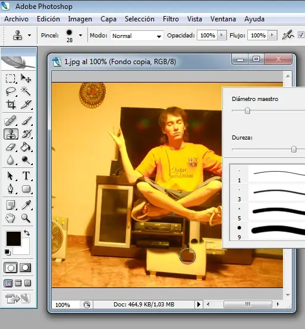
Task: Open the Filtro menu
Action: tap(171, 19)
